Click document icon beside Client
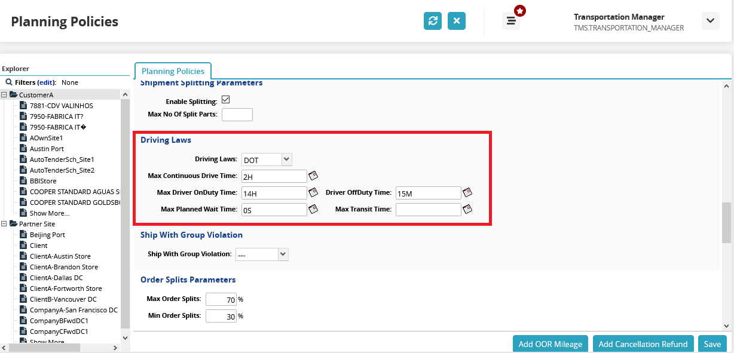 click(24, 245)
